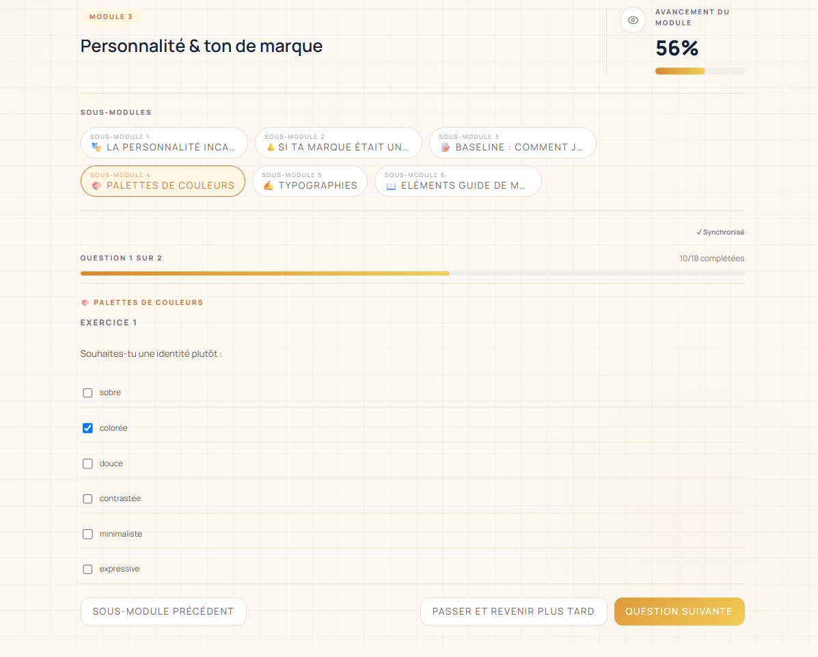Click the book icon in Sous-module 6
This screenshot has width=818, height=657.
tap(392, 186)
